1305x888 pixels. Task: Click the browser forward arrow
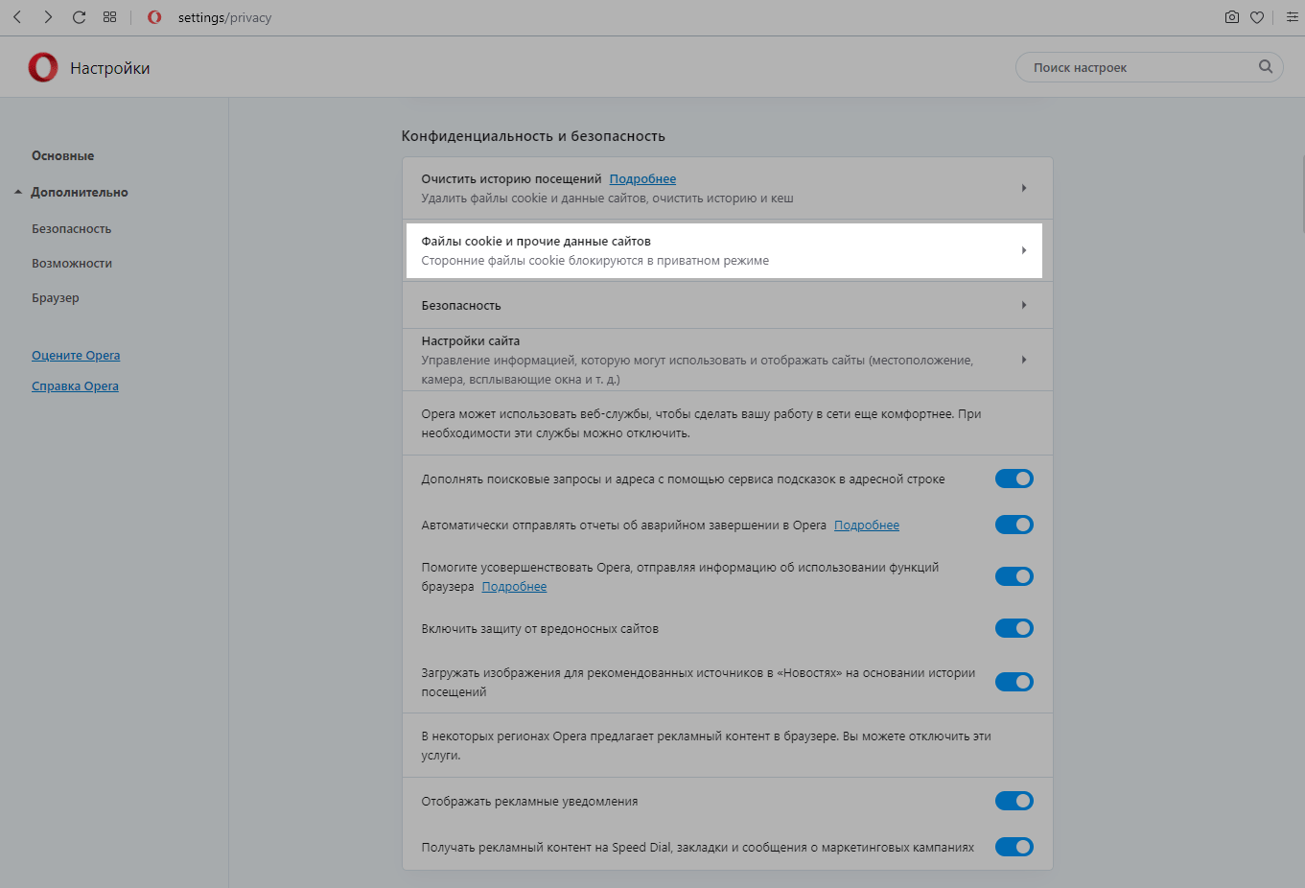[48, 17]
